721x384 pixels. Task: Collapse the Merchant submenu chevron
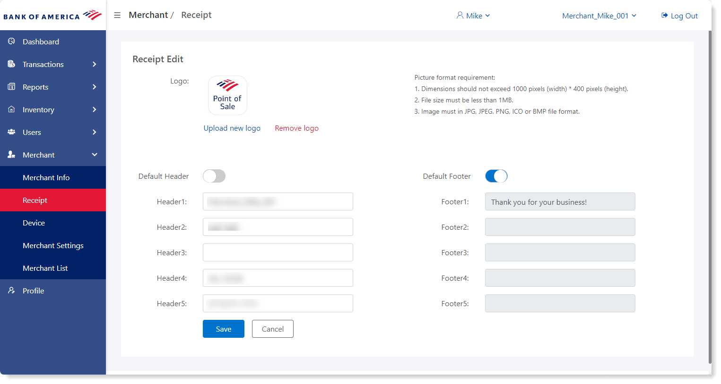[x=95, y=155]
